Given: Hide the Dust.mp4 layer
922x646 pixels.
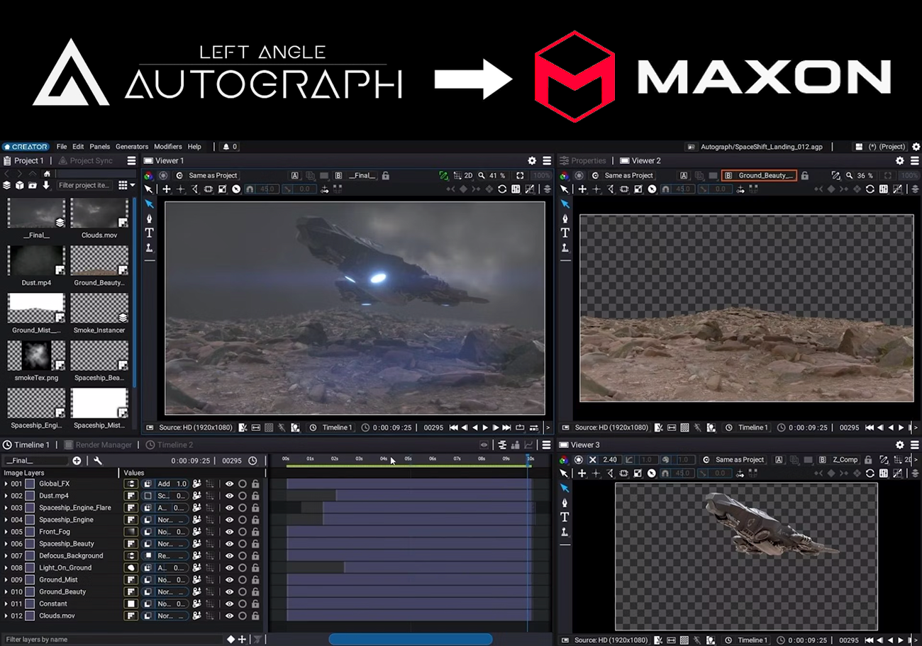Looking at the screenshot, I should pos(229,496).
